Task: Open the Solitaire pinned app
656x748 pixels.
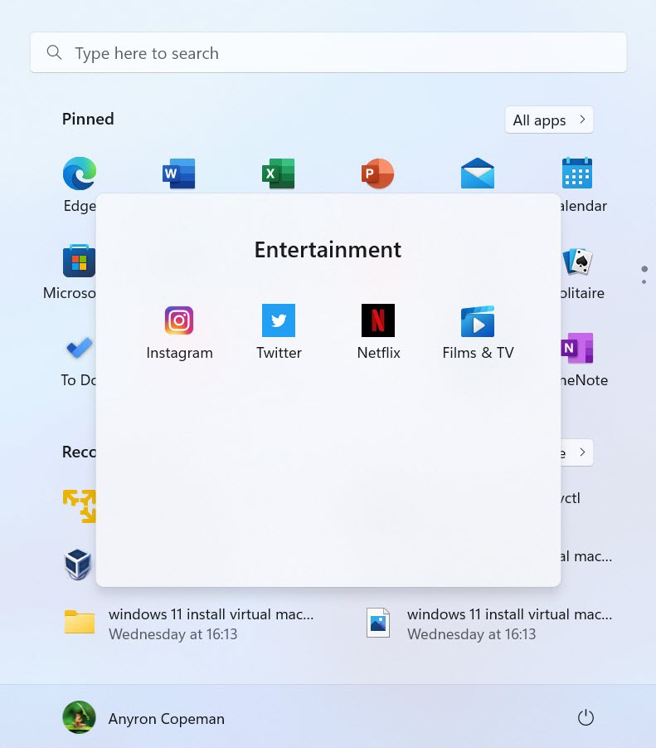Action: [577, 261]
